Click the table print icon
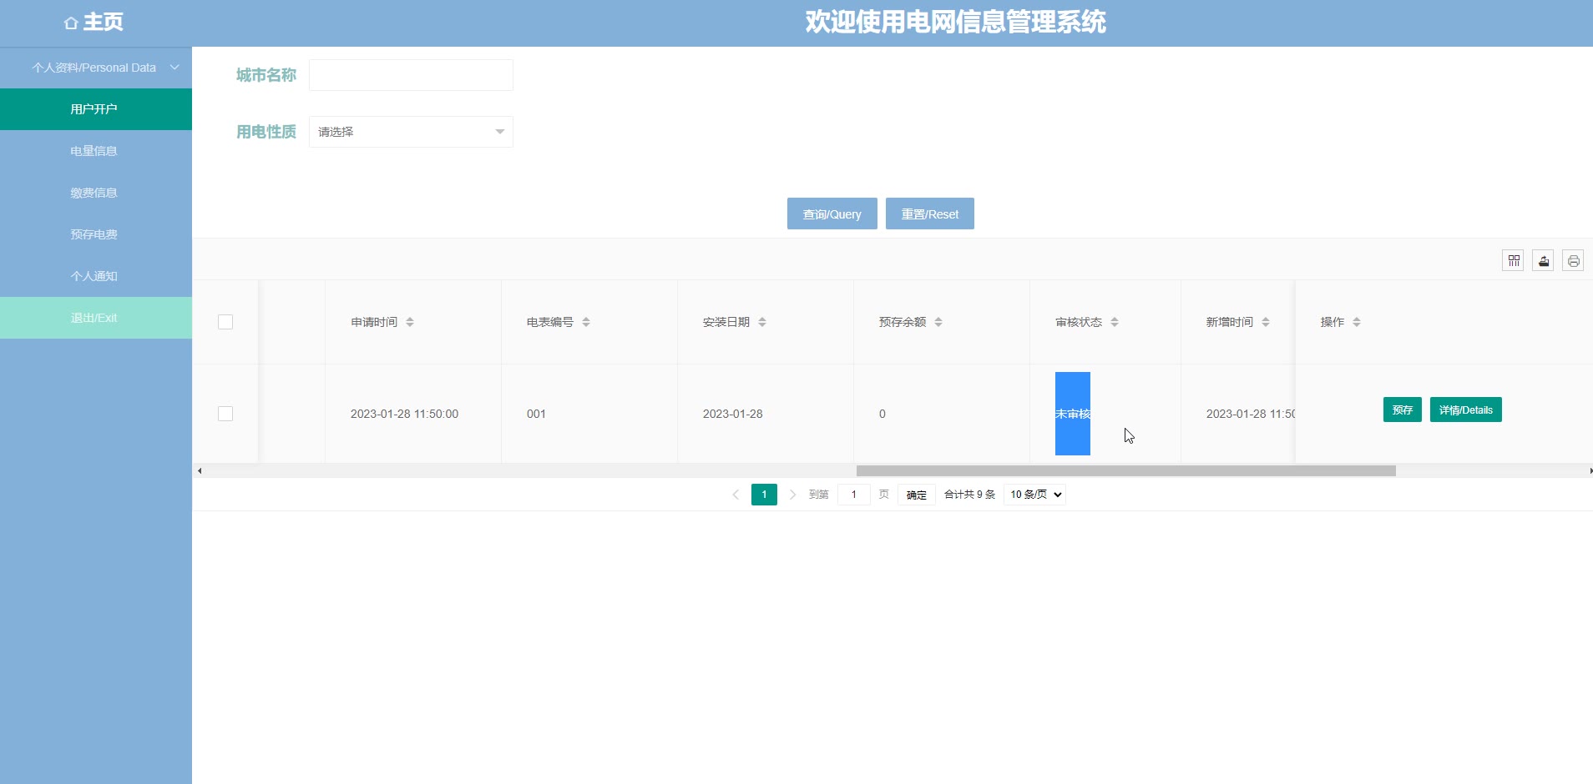 1573,261
